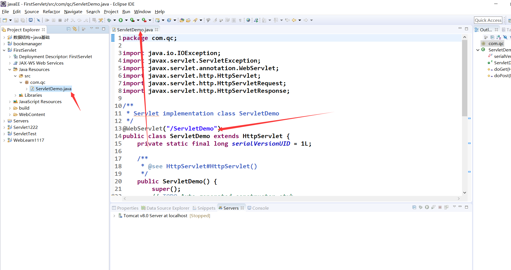511x270 pixels.
Task: Switch to the Properties tab
Action: click(x=125, y=208)
